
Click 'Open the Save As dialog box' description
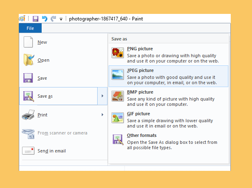click(172, 145)
